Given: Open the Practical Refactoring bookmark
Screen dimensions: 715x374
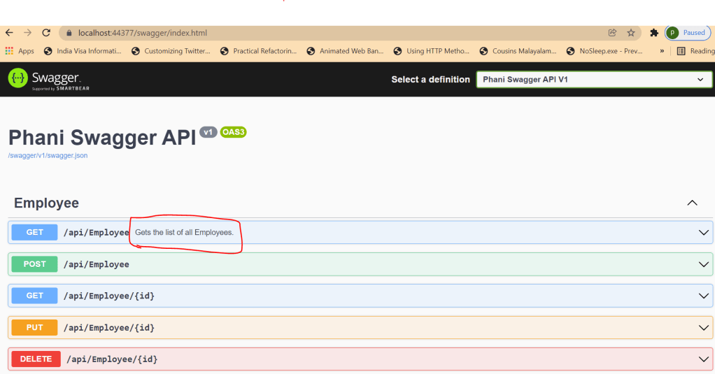Looking at the screenshot, I should tap(258, 51).
